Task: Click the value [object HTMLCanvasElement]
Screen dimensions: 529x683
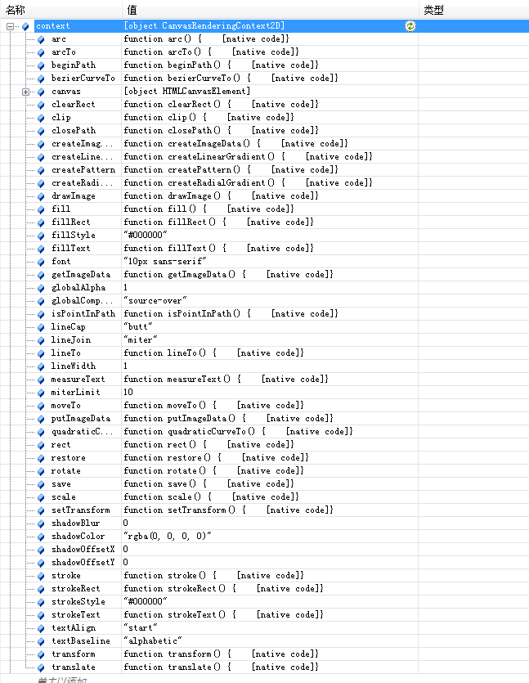Action: click(x=187, y=92)
